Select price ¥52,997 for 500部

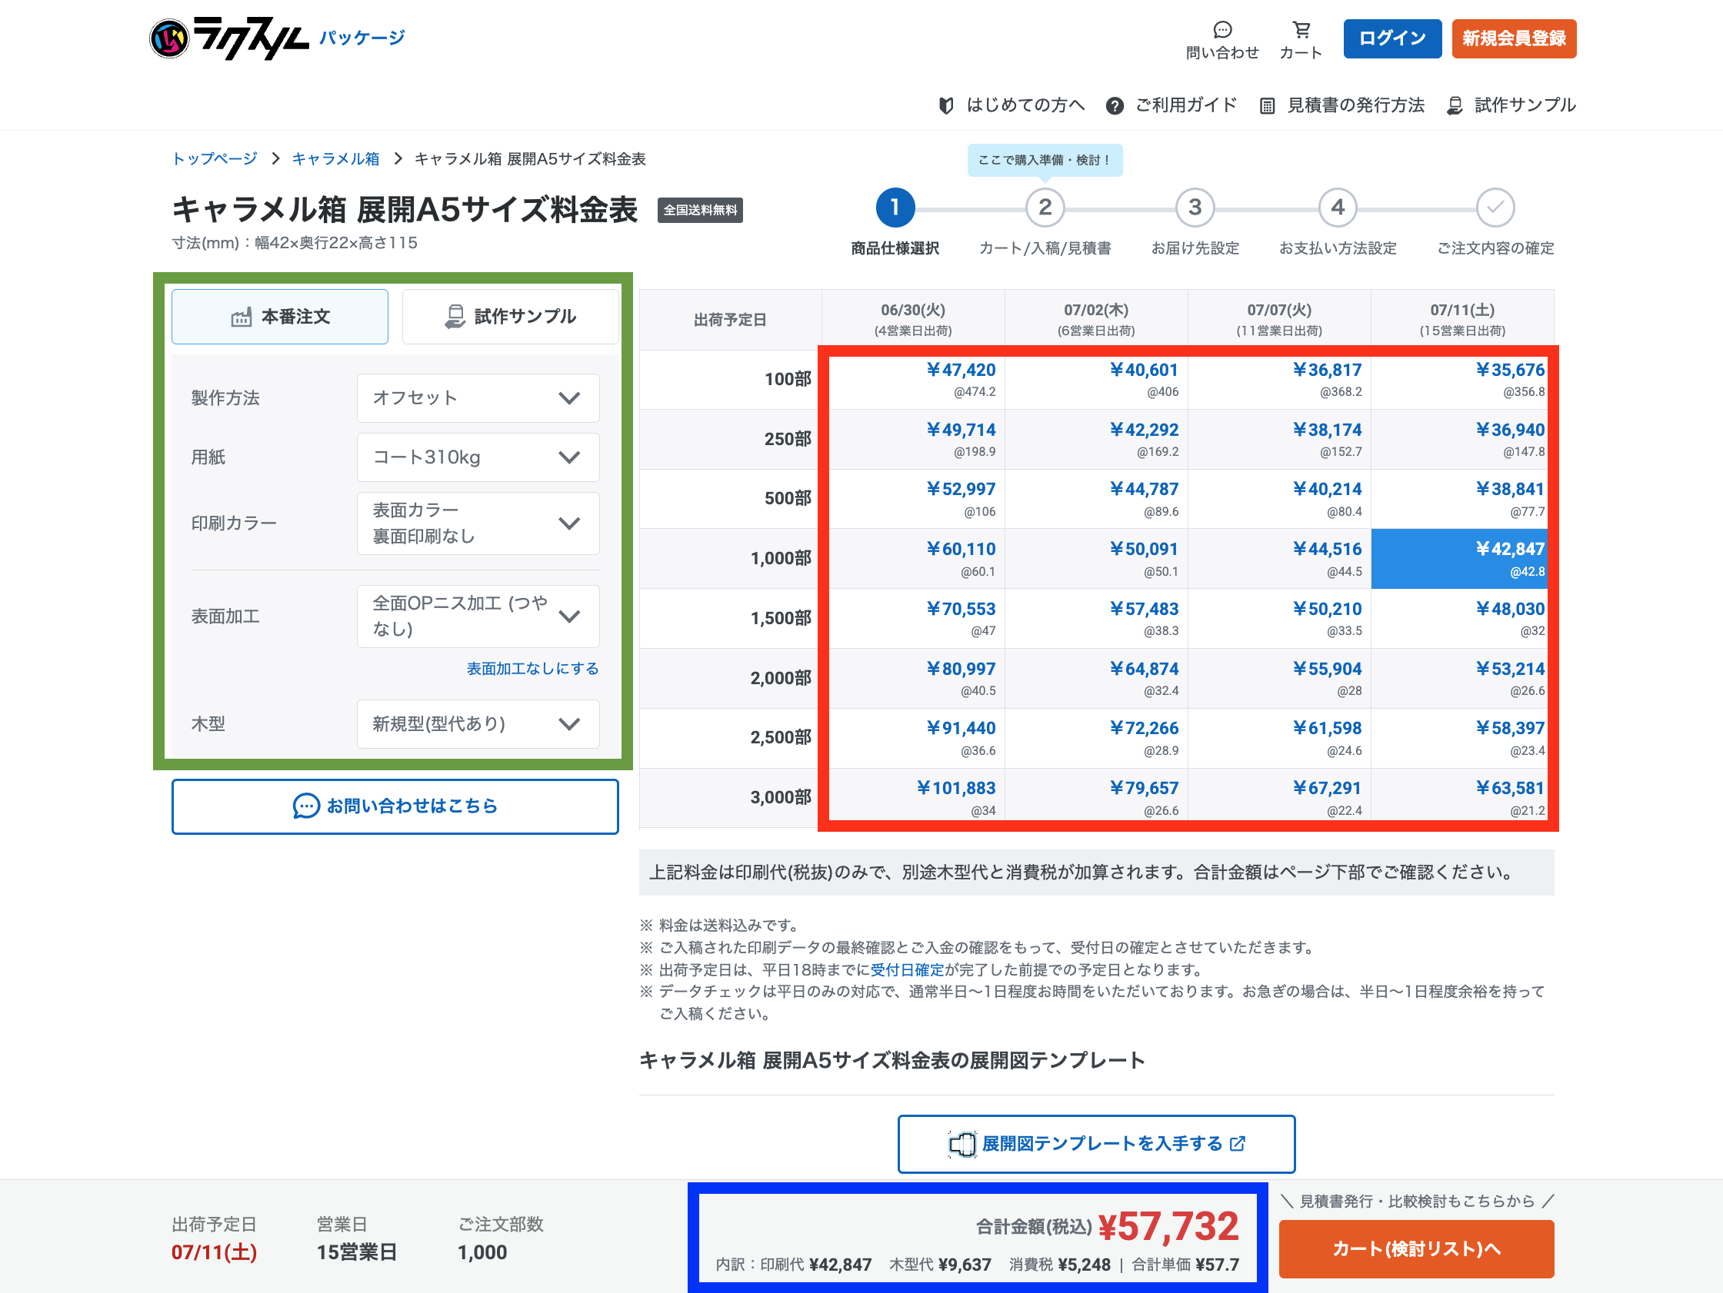pyautogui.click(x=914, y=499)
